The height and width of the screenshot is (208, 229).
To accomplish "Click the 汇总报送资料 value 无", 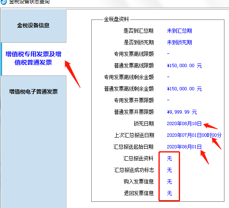I will tap(169, 159).
